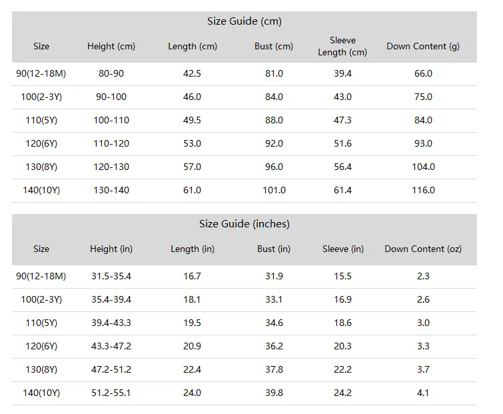Click the 140(10Y) size in inches table
The image size is (503, 414).
tap(41, 393)
